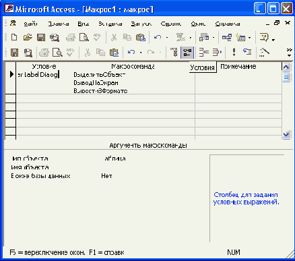Save the macro with second-row floppy icon

point(14,53)
